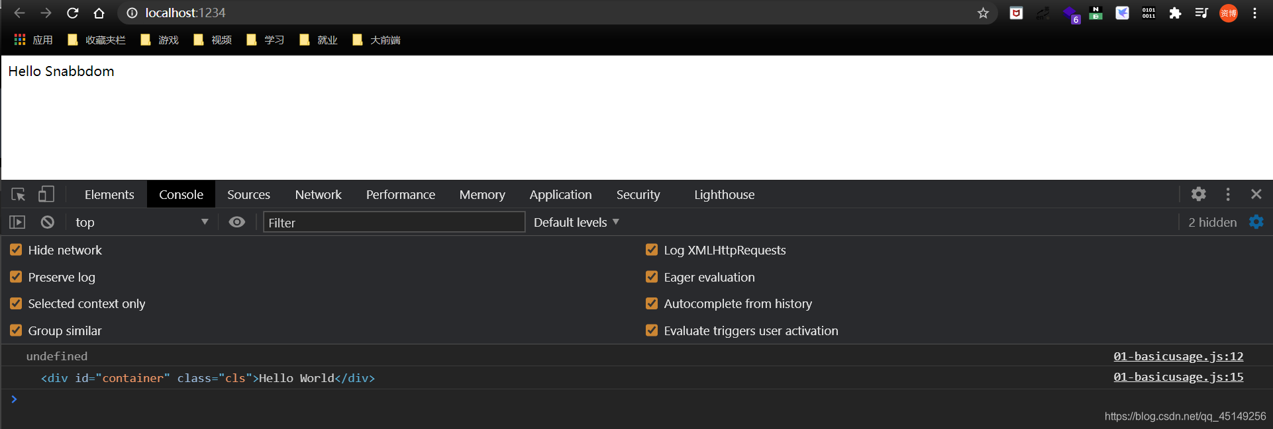The image size is (1273, 429).
Task: Expand the Default levels dropdown
Action: tap(576, 222)
